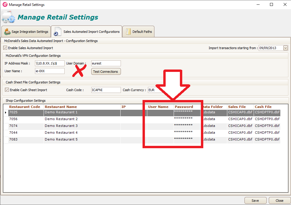
Task: Click the Test Connections button
Action: coord(106,72)
